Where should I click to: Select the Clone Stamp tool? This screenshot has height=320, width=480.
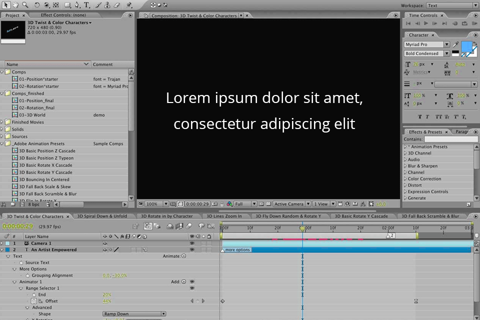107,5
